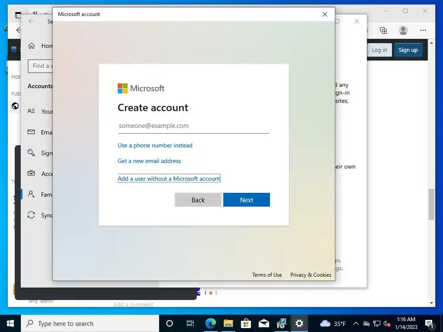Select Sign-in options key icon in Settings
Viewport: 443px width, 332px height.
coord(31,153)
